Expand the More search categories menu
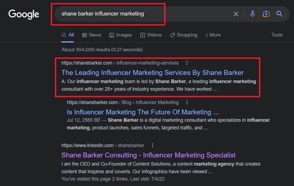This screenshot has height=186, width=294. pos(213,35)
